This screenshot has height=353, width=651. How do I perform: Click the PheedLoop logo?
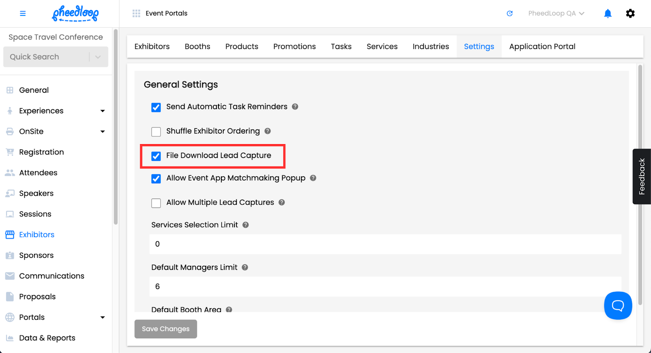(75, 13)
